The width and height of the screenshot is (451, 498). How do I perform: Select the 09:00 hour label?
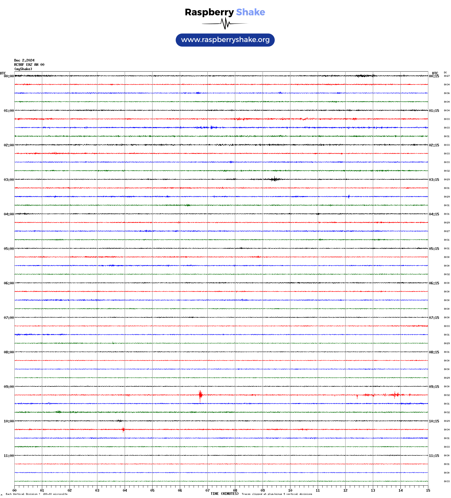(9, 387)
